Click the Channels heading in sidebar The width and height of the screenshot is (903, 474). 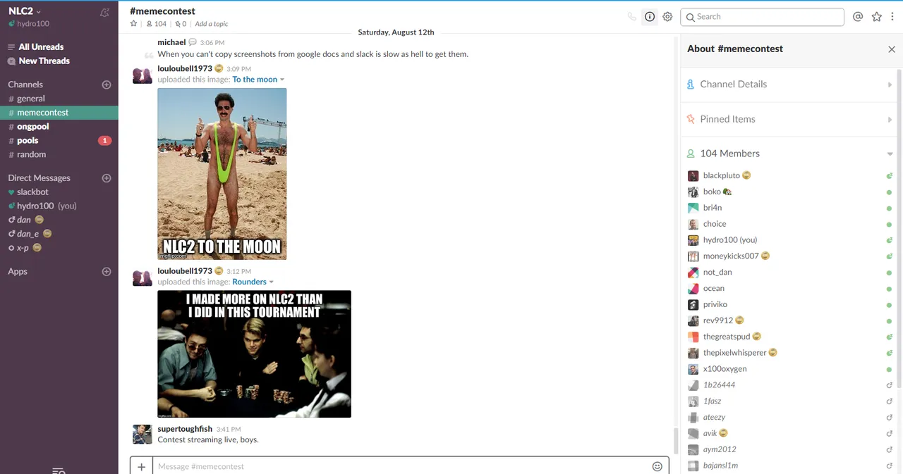click(25, 85)
